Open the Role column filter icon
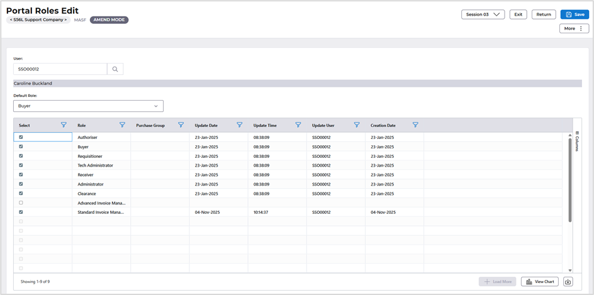594x295 pixels. tap(122, 125)
